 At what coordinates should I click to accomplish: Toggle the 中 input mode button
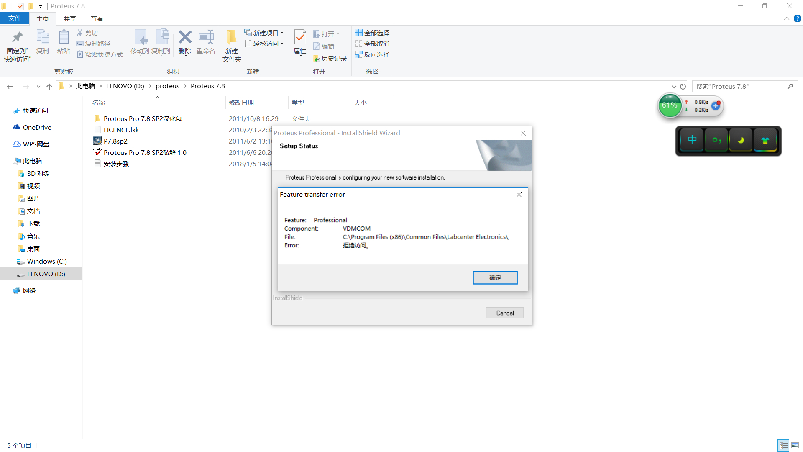tap(692, 141)
